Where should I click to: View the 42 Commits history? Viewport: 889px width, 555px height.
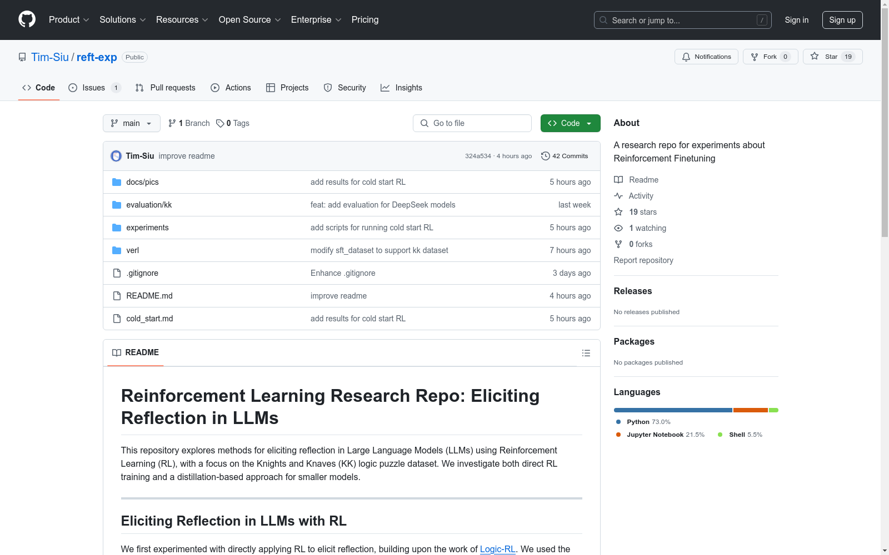(x=565, y=156)
